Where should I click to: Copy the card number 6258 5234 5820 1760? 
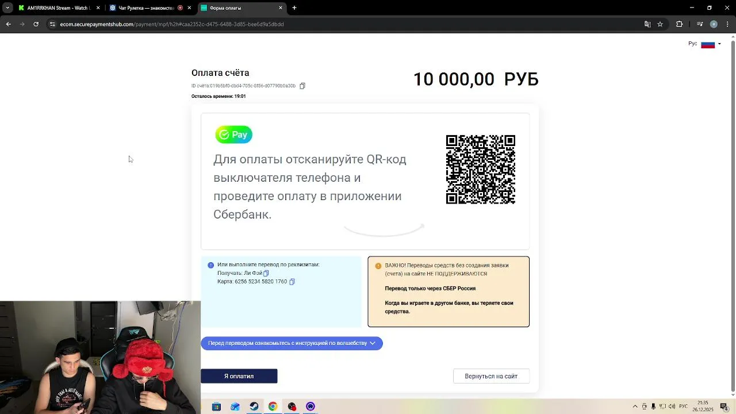click(x=292, y=282)
